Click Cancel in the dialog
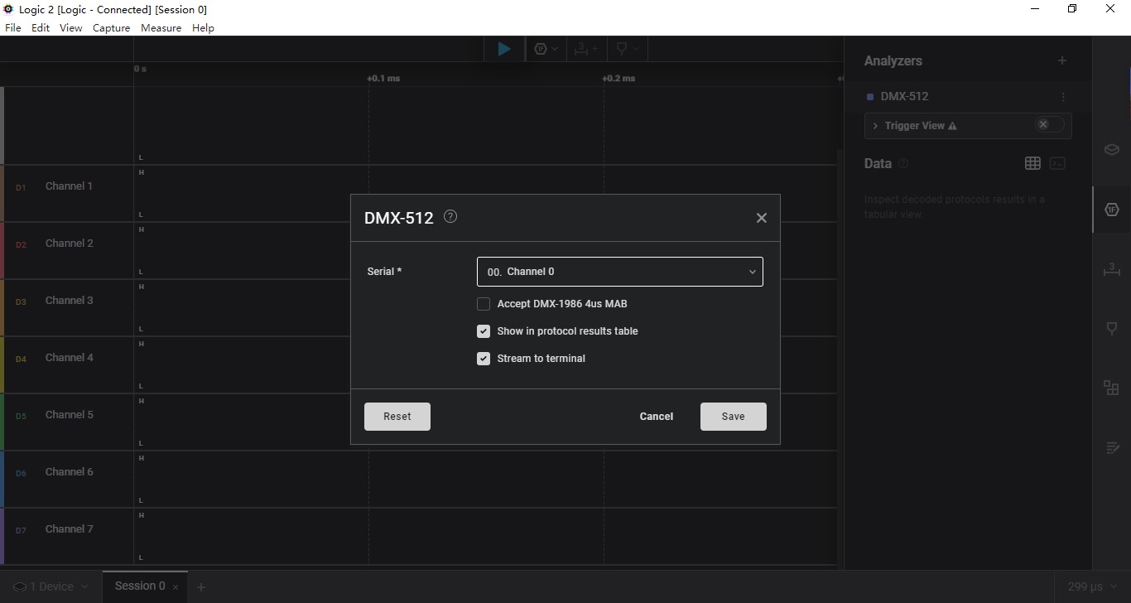 (x=657, y=417)
